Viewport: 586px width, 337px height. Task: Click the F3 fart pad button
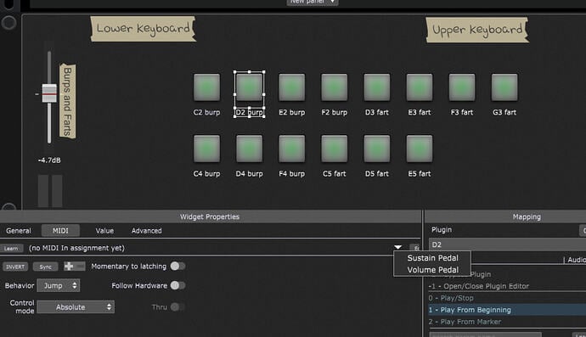pos(462,87)
